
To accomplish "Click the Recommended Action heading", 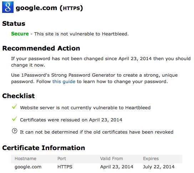I will point(41,48).
